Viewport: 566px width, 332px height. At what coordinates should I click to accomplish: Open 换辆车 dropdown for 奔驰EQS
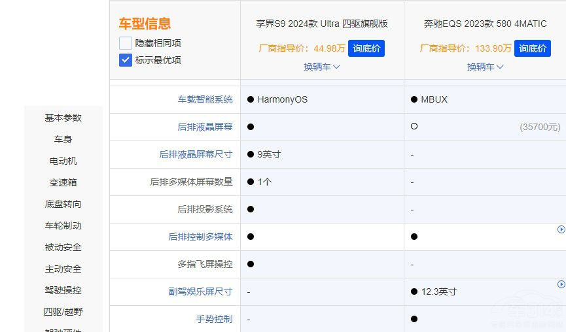(x=485, y=67)
